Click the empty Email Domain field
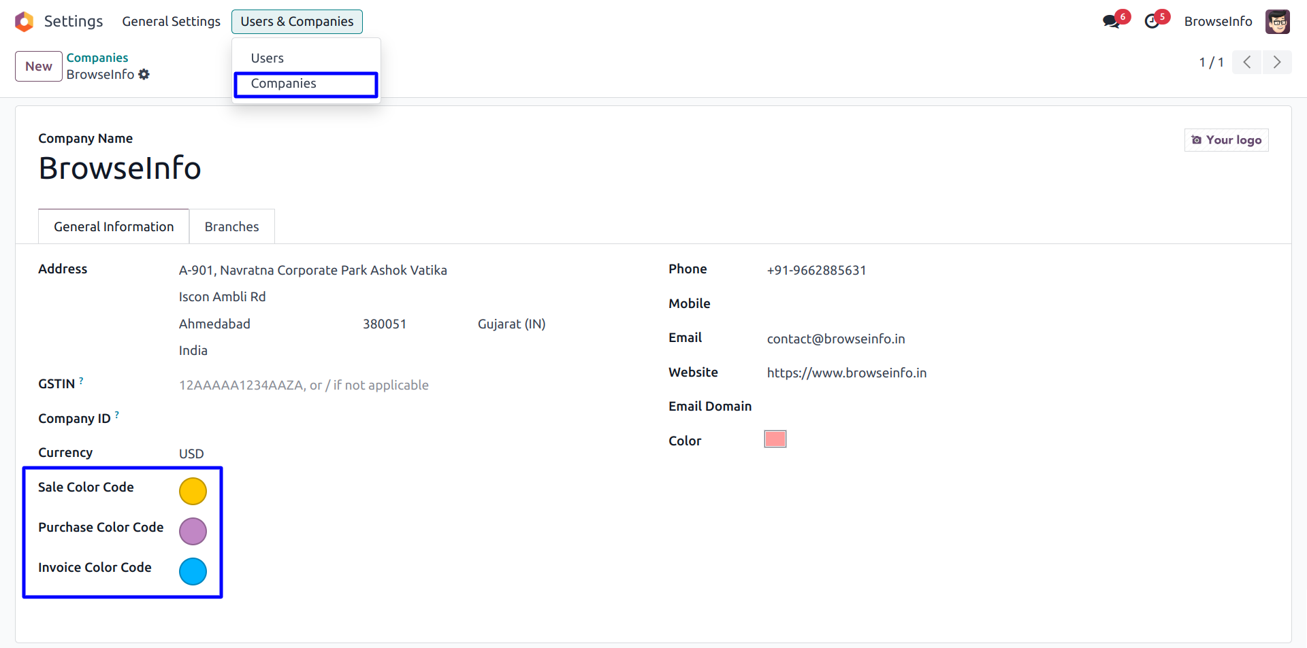The image size is (1307, 648). click(1018, 407)
